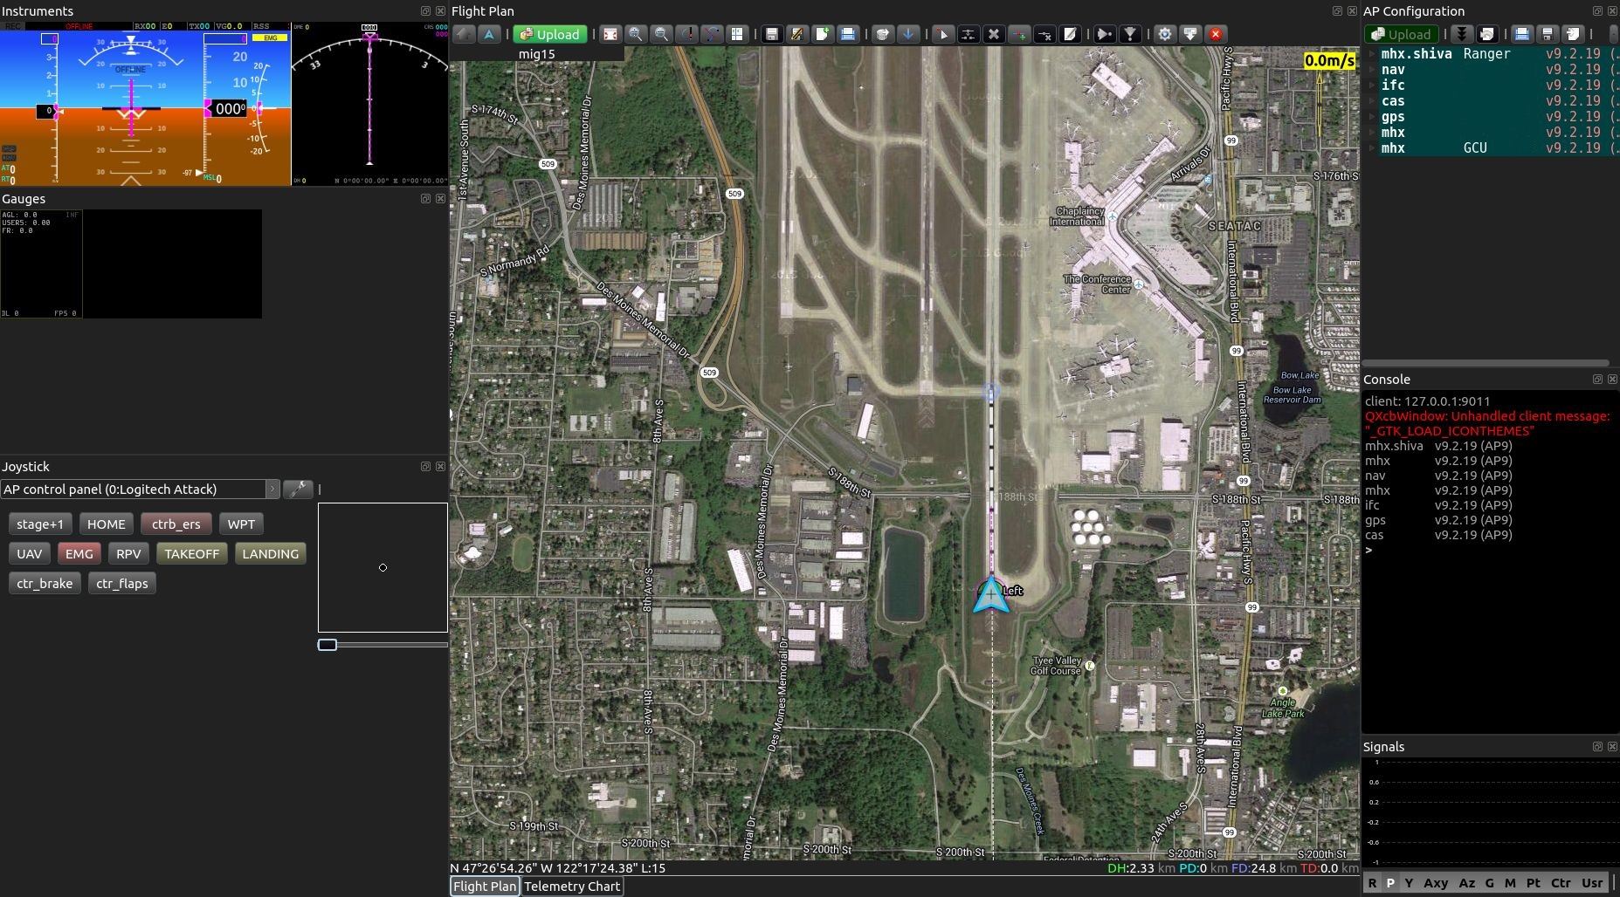Image resolution: width=1620 pixels, height=897 pixels.
Task: Select the Axy signals tab
Action: tap(1436, 883)
